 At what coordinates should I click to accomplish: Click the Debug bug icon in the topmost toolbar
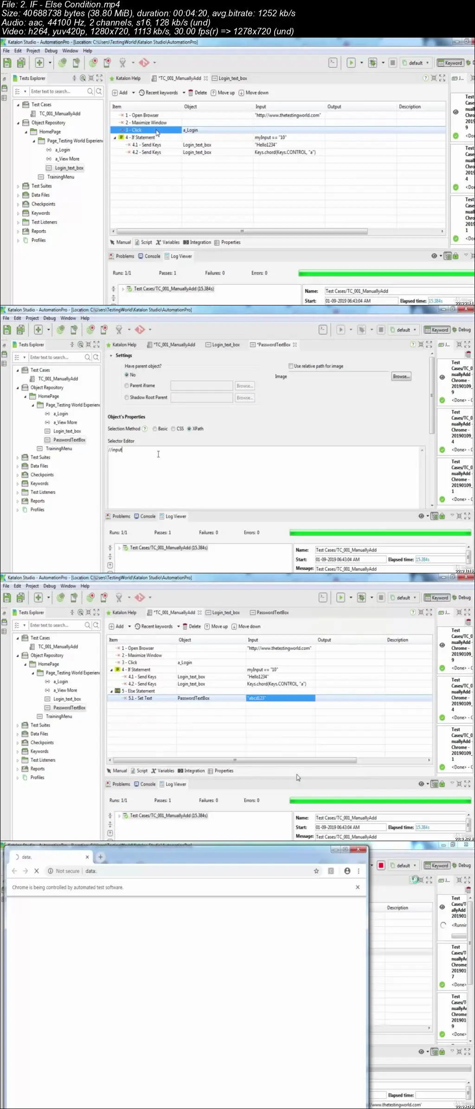372,63
